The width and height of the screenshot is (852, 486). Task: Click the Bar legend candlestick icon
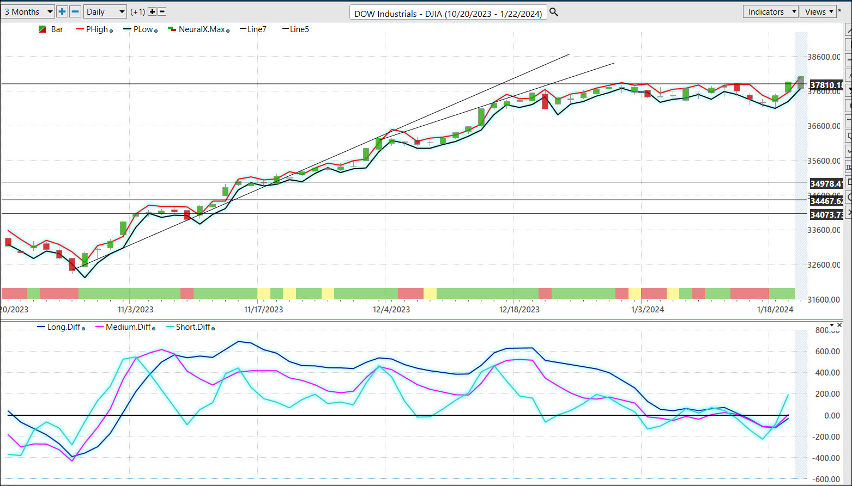coord(43,29)
